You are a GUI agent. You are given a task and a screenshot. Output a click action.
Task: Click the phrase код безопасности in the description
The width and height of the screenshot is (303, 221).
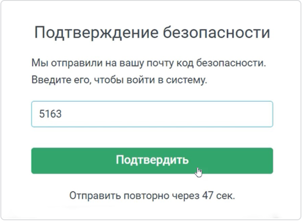point(221,63)
